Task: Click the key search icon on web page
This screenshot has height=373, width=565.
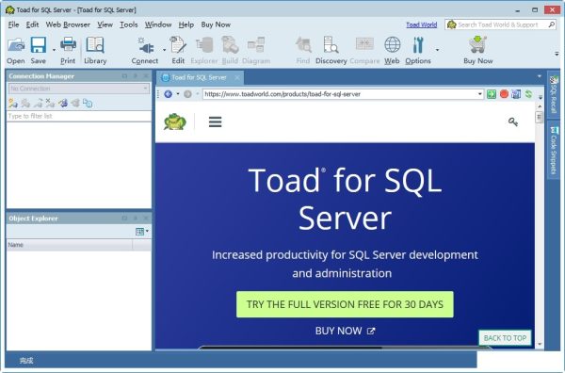Action: (x=513, y=122)
